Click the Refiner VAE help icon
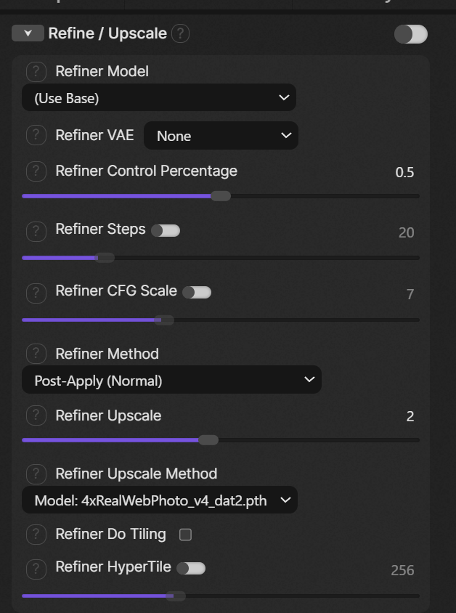456x613 pixels. 36,135
